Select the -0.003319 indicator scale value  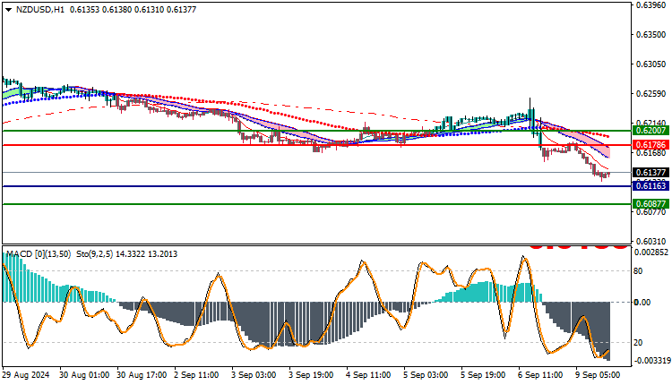pos(651,361)
